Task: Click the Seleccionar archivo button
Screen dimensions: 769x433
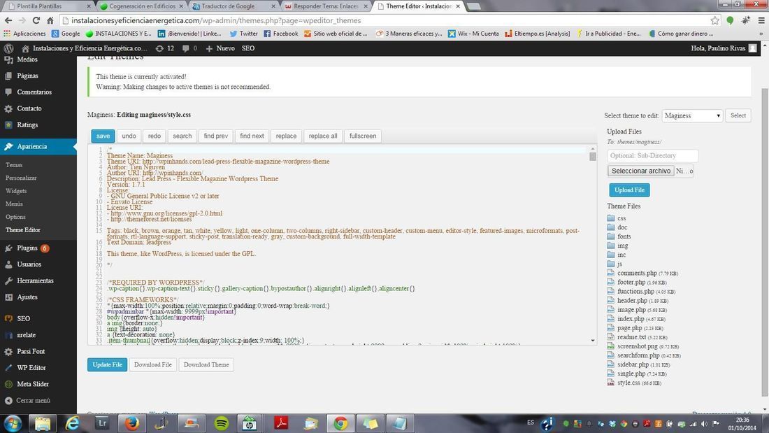Action: click(x=641, y=171)
